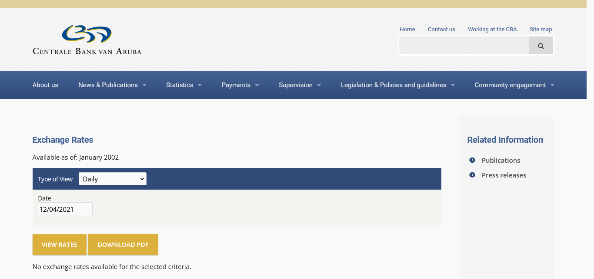Screen dimensions: 594x279
Task: Click the arrow bullet icon beside Press releases
Action: click(x=472, y=175)
